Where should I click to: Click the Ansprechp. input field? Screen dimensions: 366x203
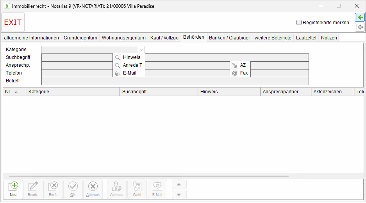(x=77, y=65)
